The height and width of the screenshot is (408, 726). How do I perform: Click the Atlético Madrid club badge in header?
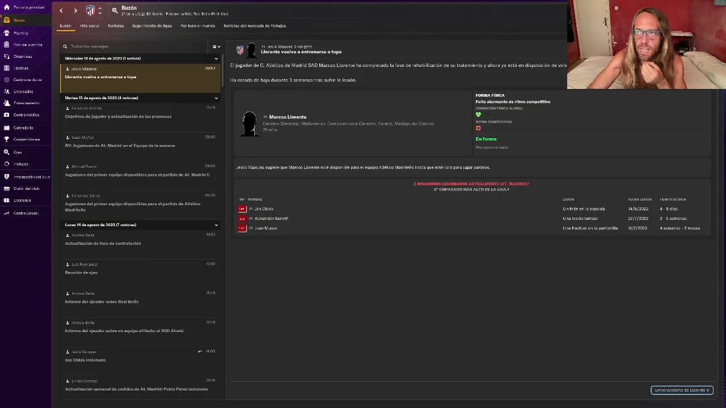click(x=90, y=10)
